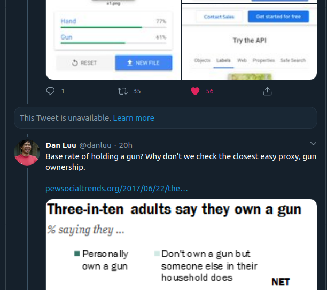
Task: Click Get started for free button
Action: click(x=278, y=17)
